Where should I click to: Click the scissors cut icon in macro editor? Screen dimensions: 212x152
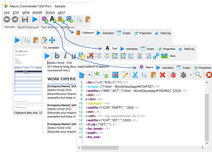[135, 75]
